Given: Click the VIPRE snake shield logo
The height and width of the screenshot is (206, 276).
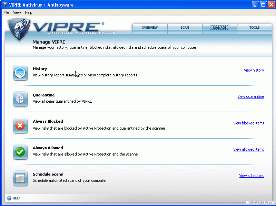Looking at the screenshot, I should coord(19,29).
